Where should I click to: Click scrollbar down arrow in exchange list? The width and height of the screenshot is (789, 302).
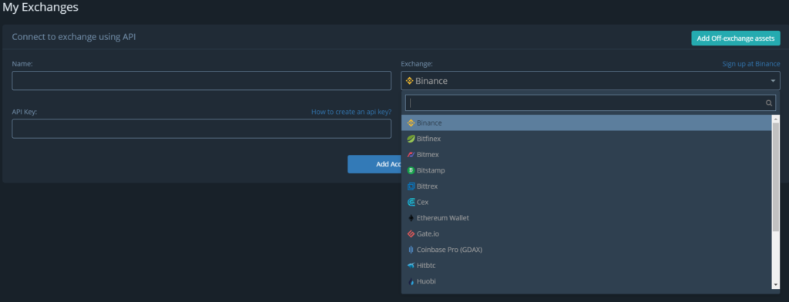pyautogui.click(x=775, y=285)
